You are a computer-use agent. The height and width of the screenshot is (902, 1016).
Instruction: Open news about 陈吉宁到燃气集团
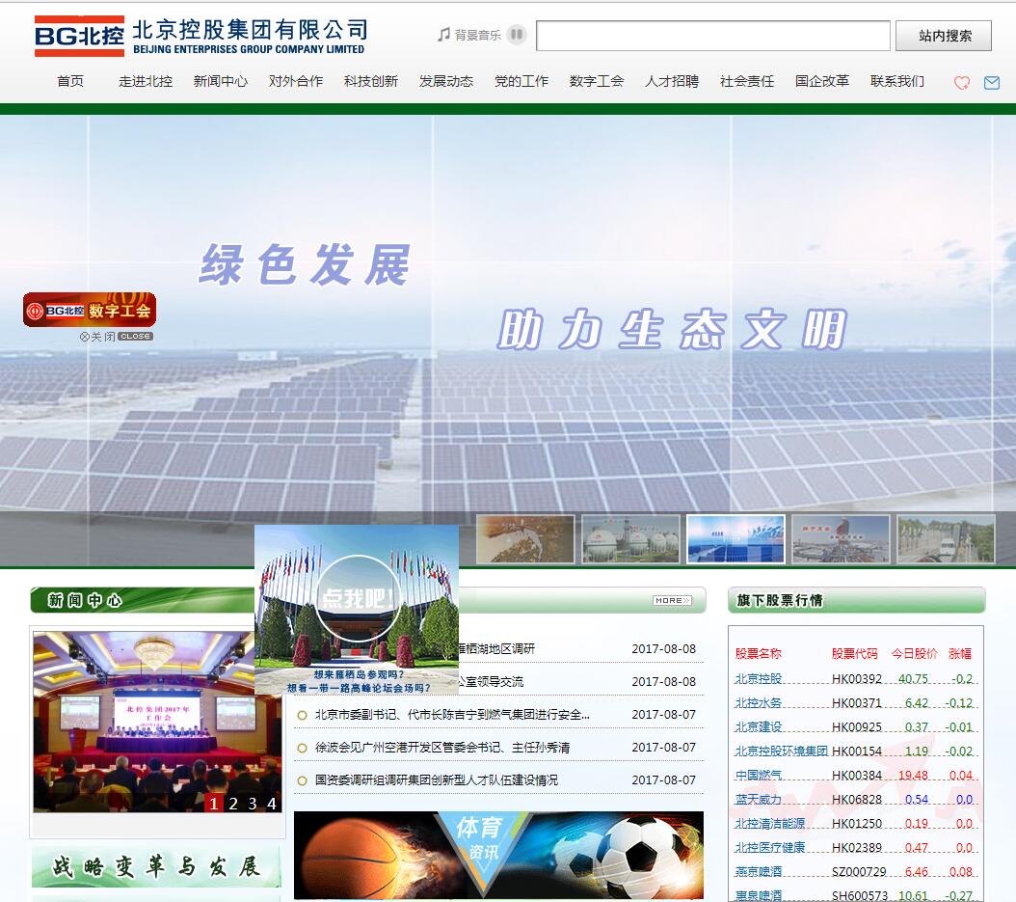click(452, 715)
